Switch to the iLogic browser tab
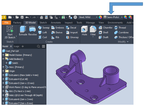 pos(17,46)
